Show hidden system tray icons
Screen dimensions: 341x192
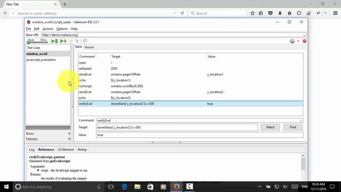tap(259, 187)
